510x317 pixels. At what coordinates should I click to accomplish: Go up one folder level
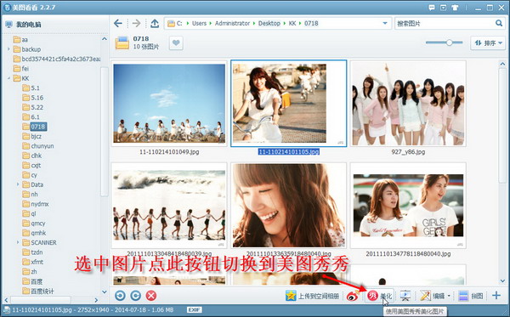tap(155, 24)
